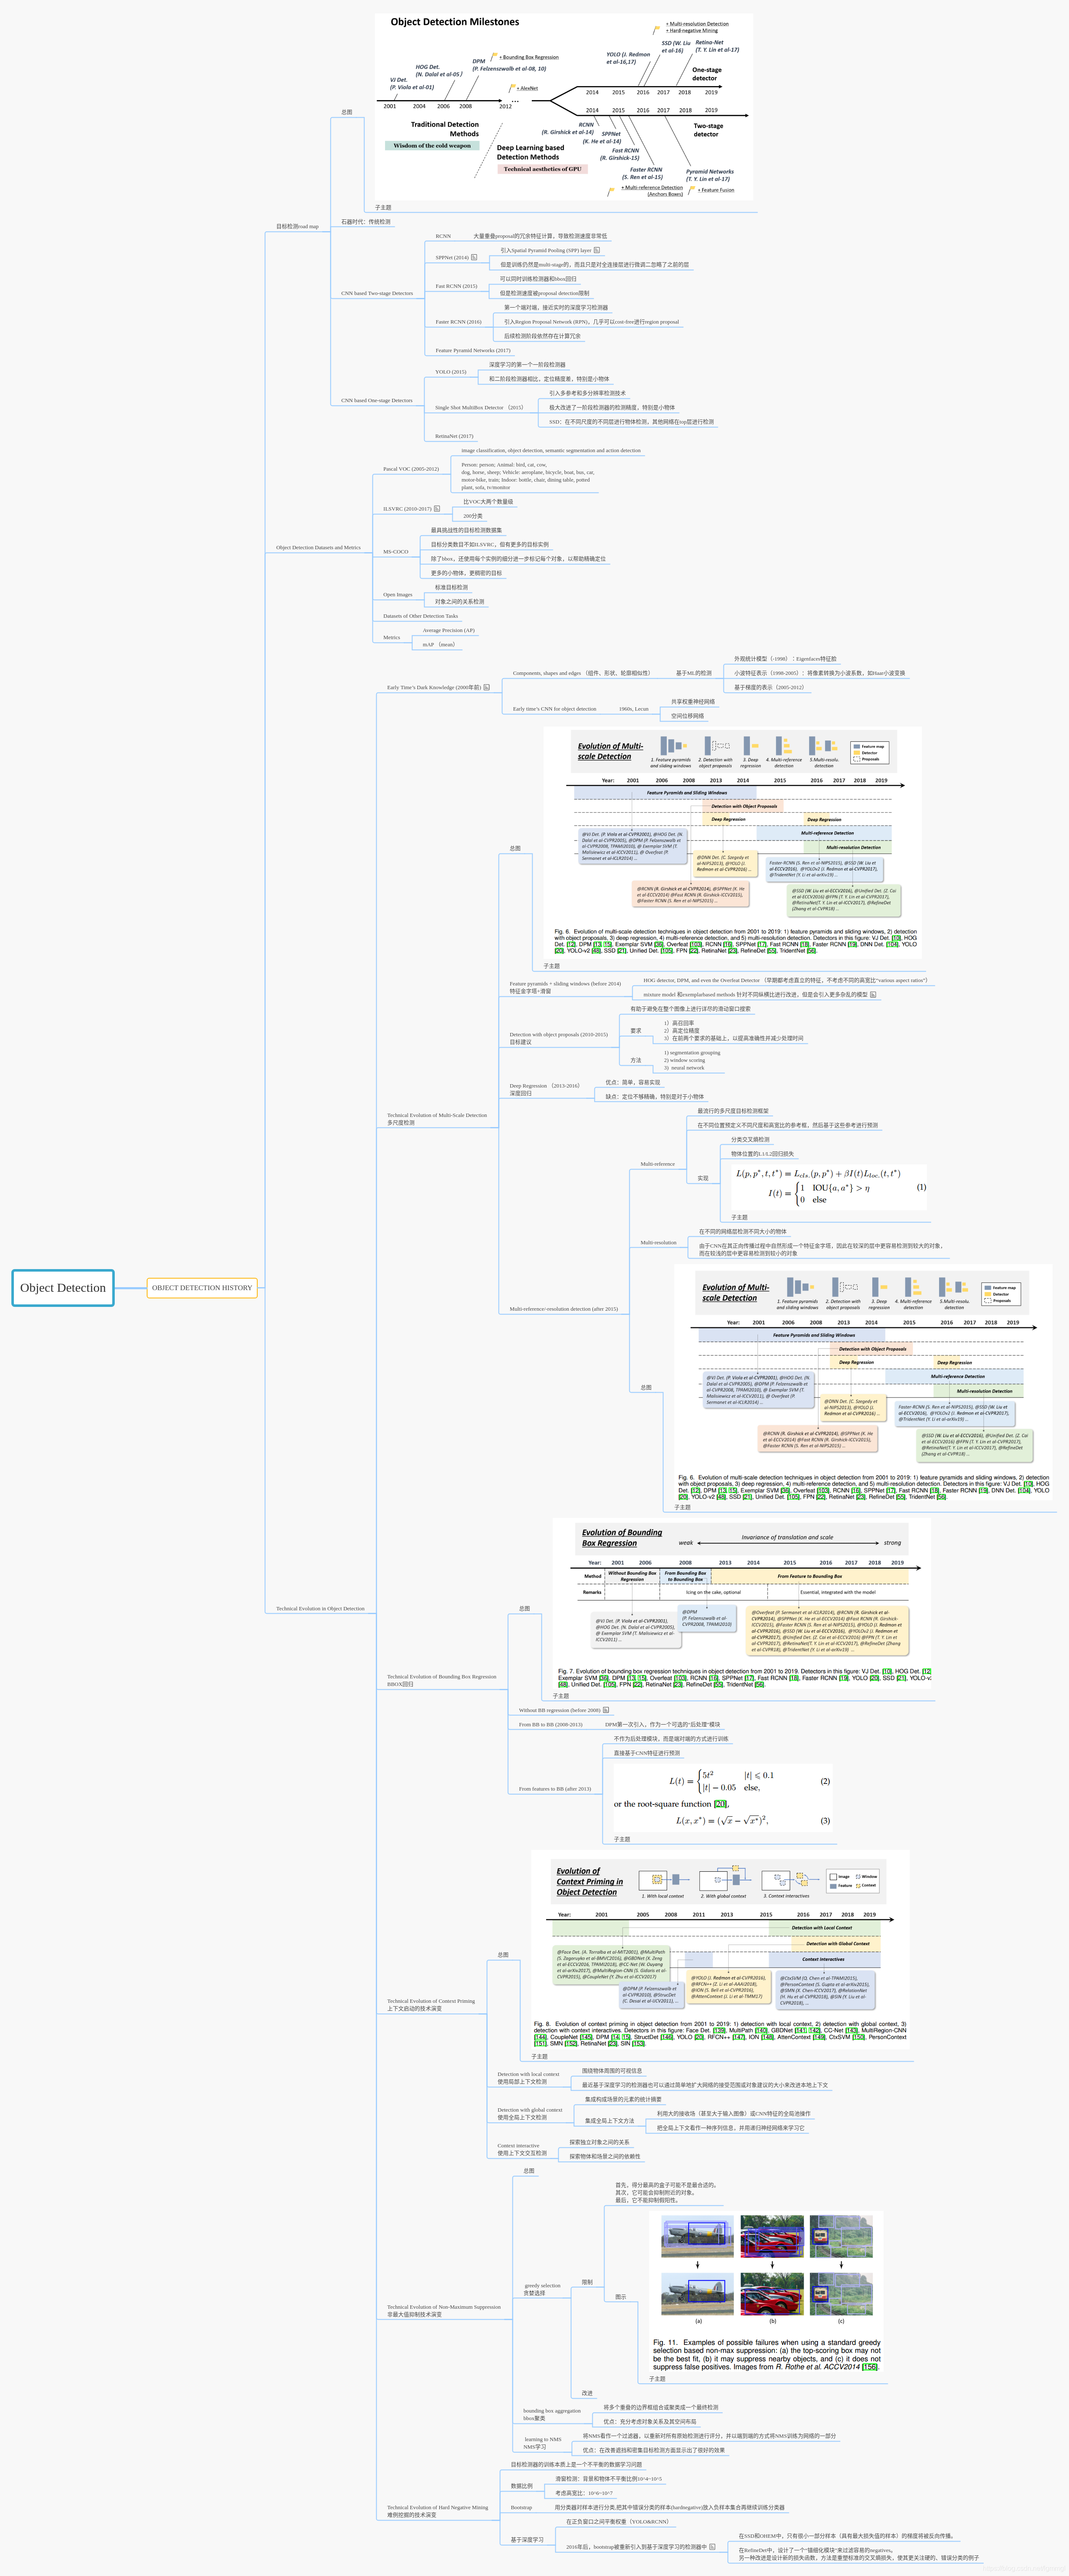Select the Object Detection root node
This screenshot has height=2576, width=1069.
[63, 1288]
